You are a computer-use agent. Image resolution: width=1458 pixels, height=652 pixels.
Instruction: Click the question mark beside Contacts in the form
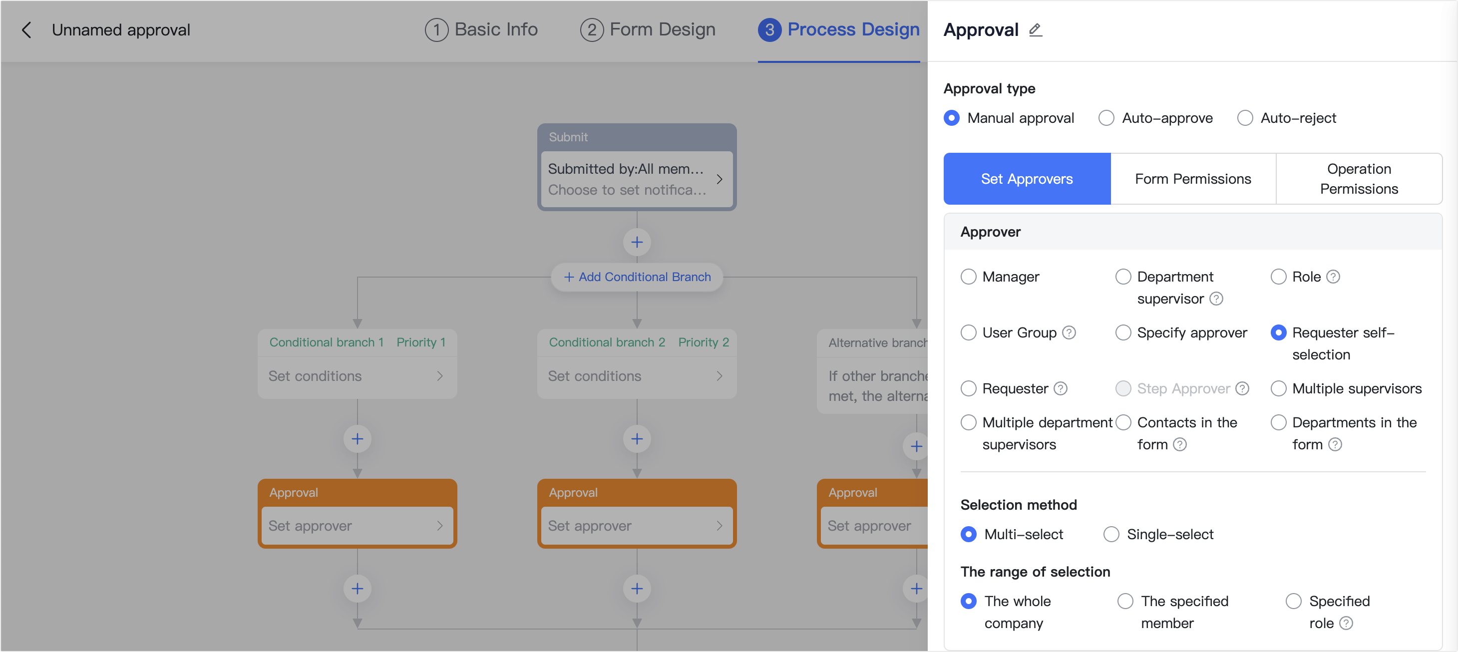pyautogui.click(x=1180, y=444)
